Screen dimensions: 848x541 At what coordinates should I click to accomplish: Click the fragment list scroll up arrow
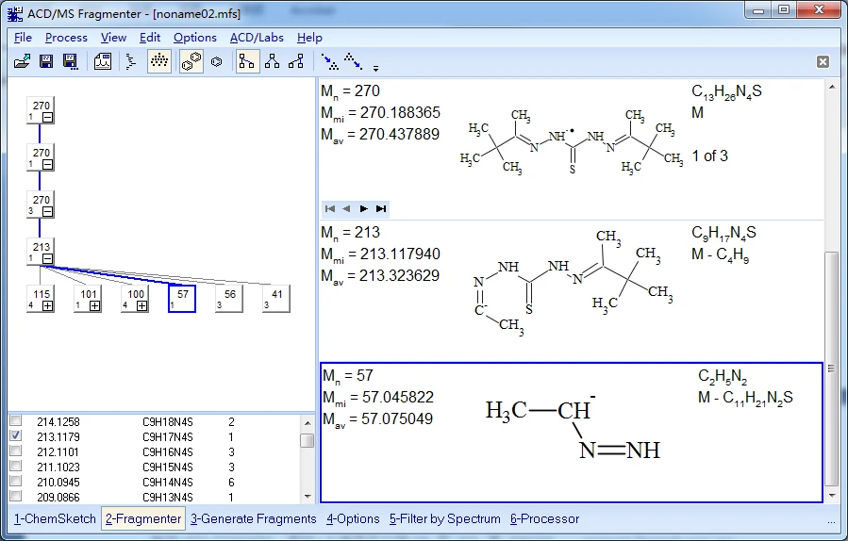click(308, 422)
